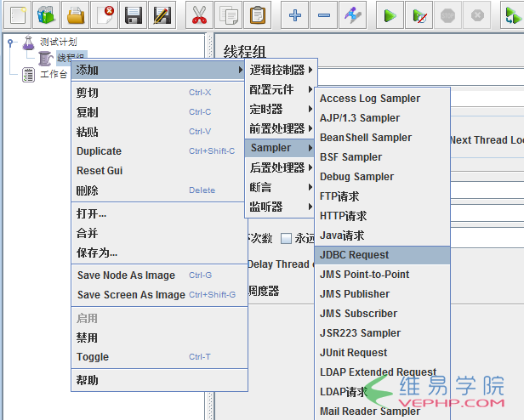This screenshot has width=524, height=420.
Task: Select JMS Subscriber
Action: [382, 314]
